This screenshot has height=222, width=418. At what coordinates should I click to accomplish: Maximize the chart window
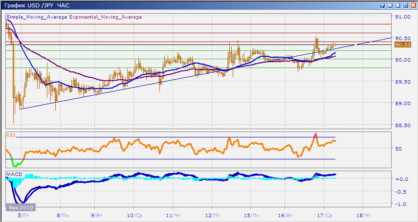pos(405,5)
